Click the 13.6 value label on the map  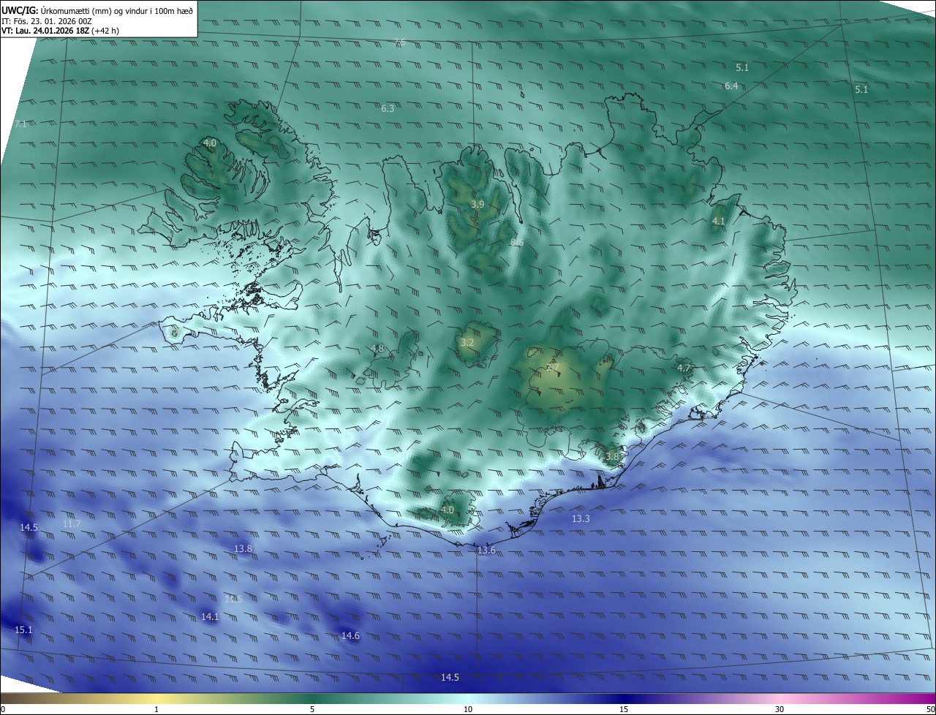[x=486, y=550]
